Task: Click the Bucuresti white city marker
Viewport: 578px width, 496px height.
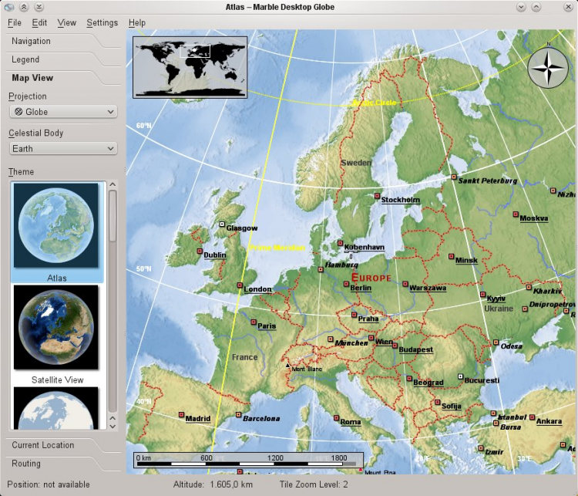Action: tap(460, 376)
